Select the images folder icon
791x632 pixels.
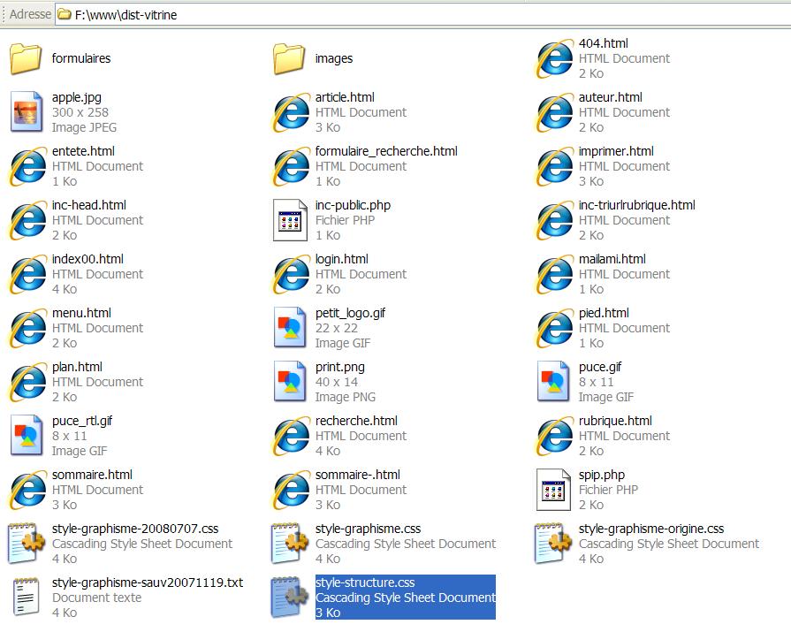[289, 58]
